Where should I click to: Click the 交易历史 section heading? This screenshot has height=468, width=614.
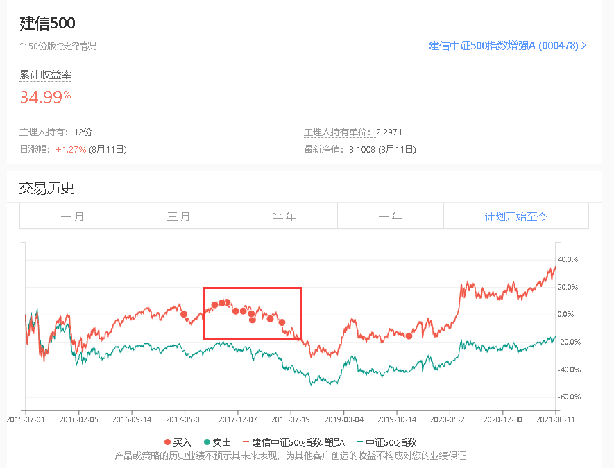[x=46, y=188]
